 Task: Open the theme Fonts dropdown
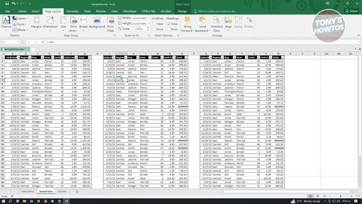19,24
